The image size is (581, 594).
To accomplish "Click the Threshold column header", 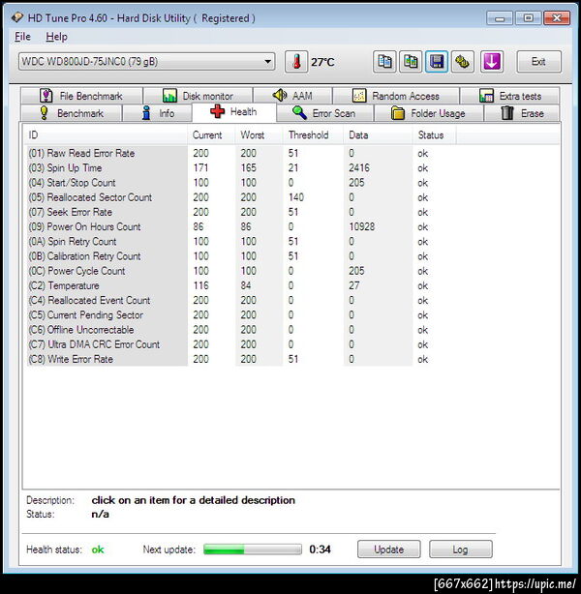I will tap(313, 135).
